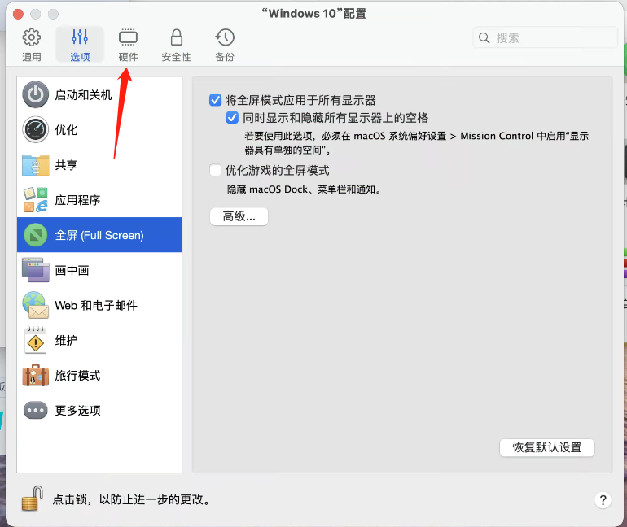
Task: Select the 旅行模式 sidebar label
Action: coord(77,375)
